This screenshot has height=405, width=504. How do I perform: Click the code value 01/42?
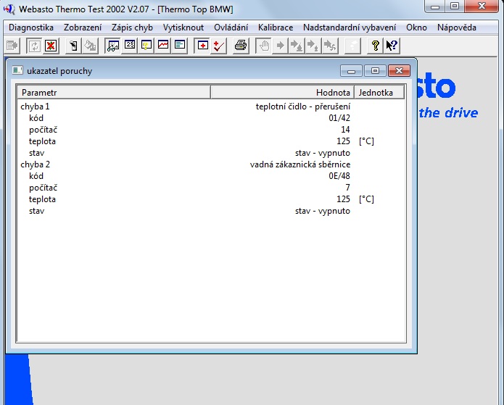coord(339,118)
